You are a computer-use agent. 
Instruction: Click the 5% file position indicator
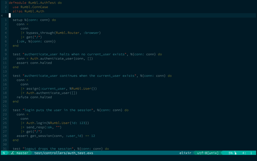(230, 153)
